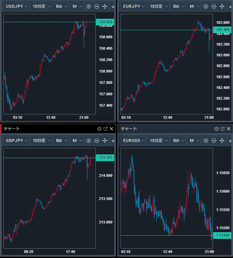
Task: Click the 1.15600 level on EURUSD price axis
Action: [223, 191]
